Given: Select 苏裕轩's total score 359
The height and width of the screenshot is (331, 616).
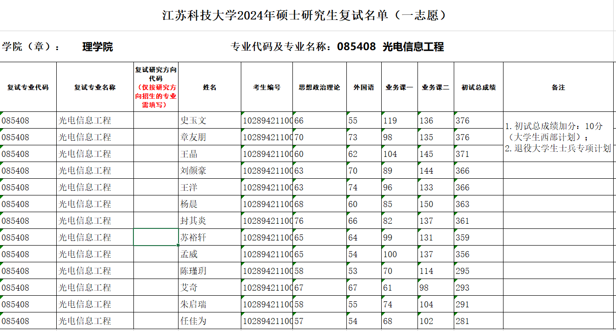Looking at the screenshot, I should click(x=478, y=238).
